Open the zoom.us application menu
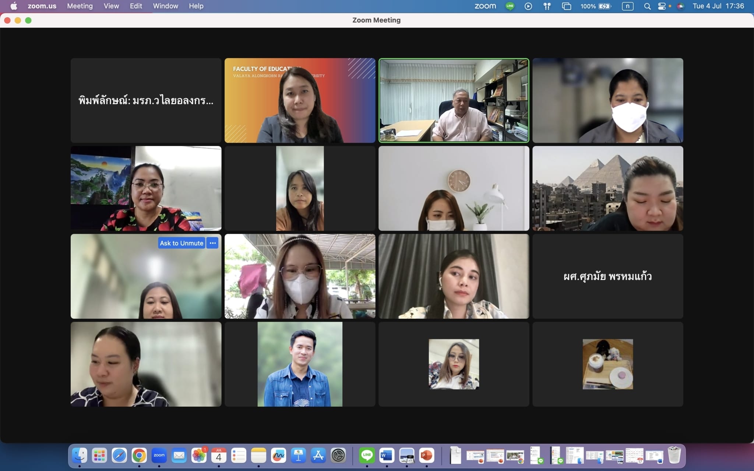Image resolution: width=754 pixels, height=471 pixels. tap(42, 6)
